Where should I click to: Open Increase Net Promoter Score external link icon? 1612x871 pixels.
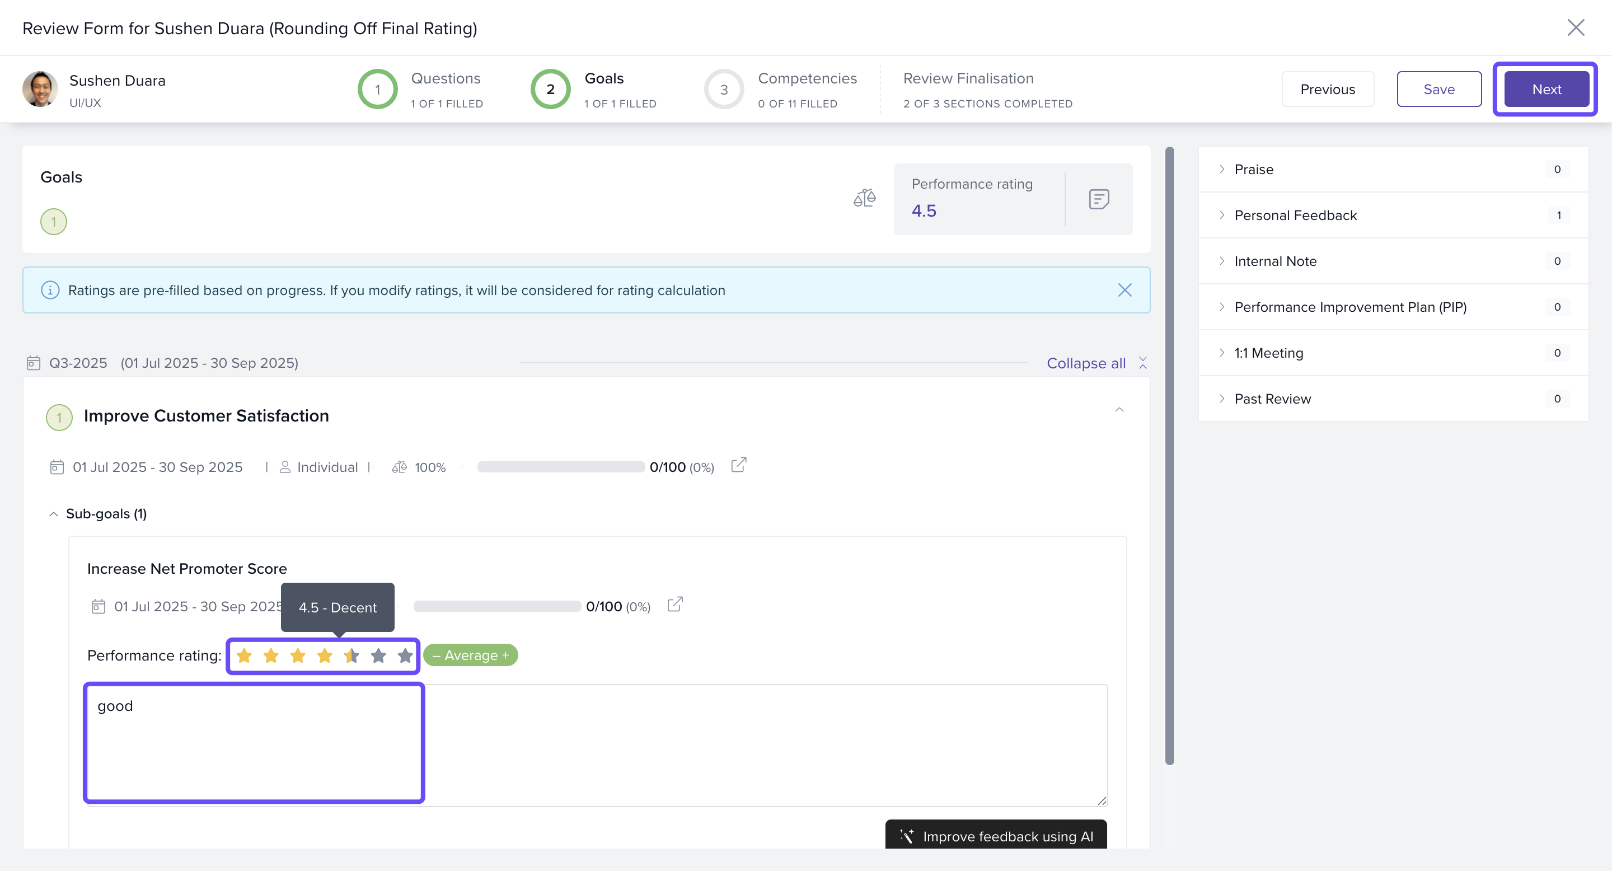[674, 605]
